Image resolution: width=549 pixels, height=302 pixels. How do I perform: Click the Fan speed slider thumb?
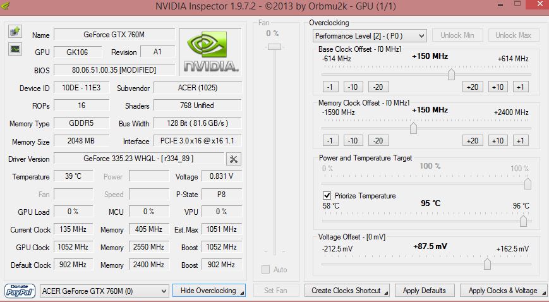[274, 47]
